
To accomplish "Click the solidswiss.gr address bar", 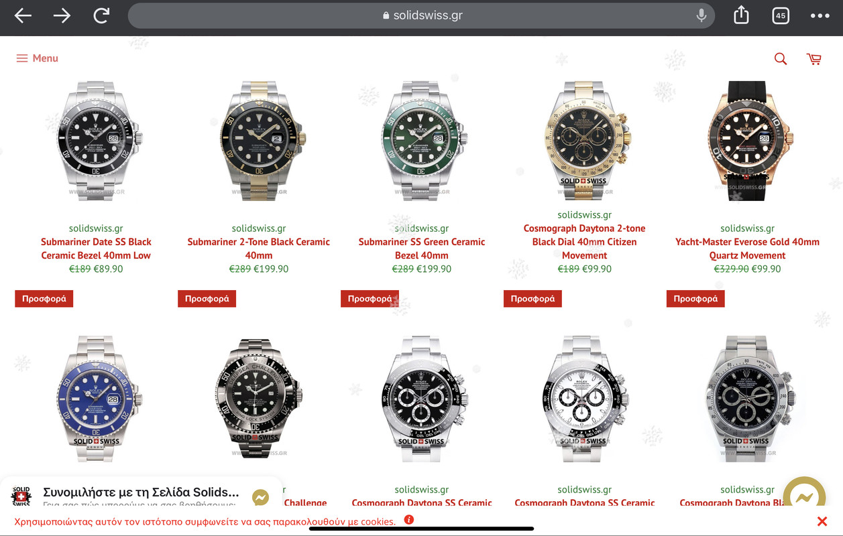I will tap(422, 15).
